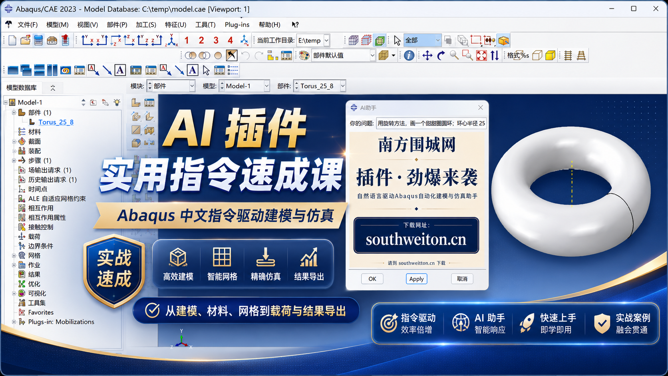
Task: Open the 工具(T) menu
Action: tap(205, 25)
